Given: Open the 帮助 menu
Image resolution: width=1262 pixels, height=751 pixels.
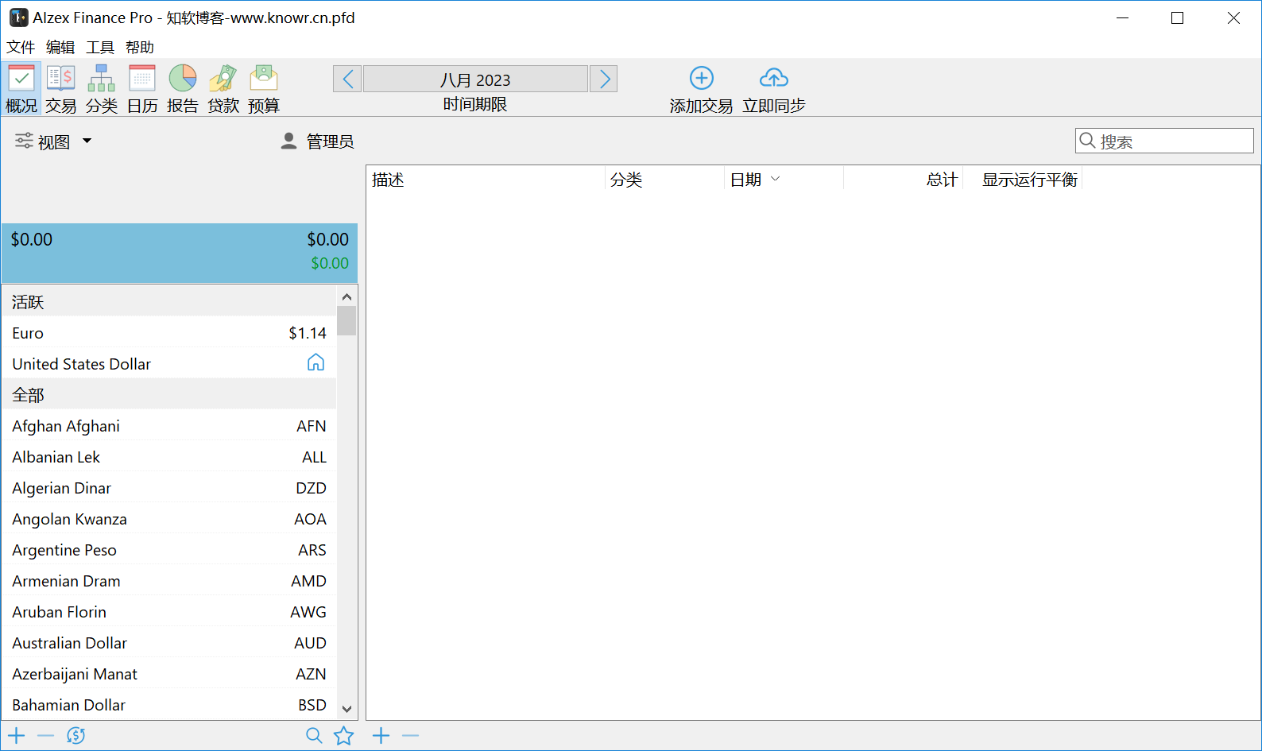Looking at the screenshot, I should pos(140,47).
